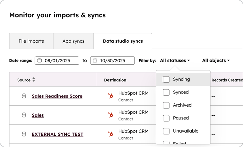Check the Syncing status checkbox
This screenshot has height=147, width=243.
[166, 79]
